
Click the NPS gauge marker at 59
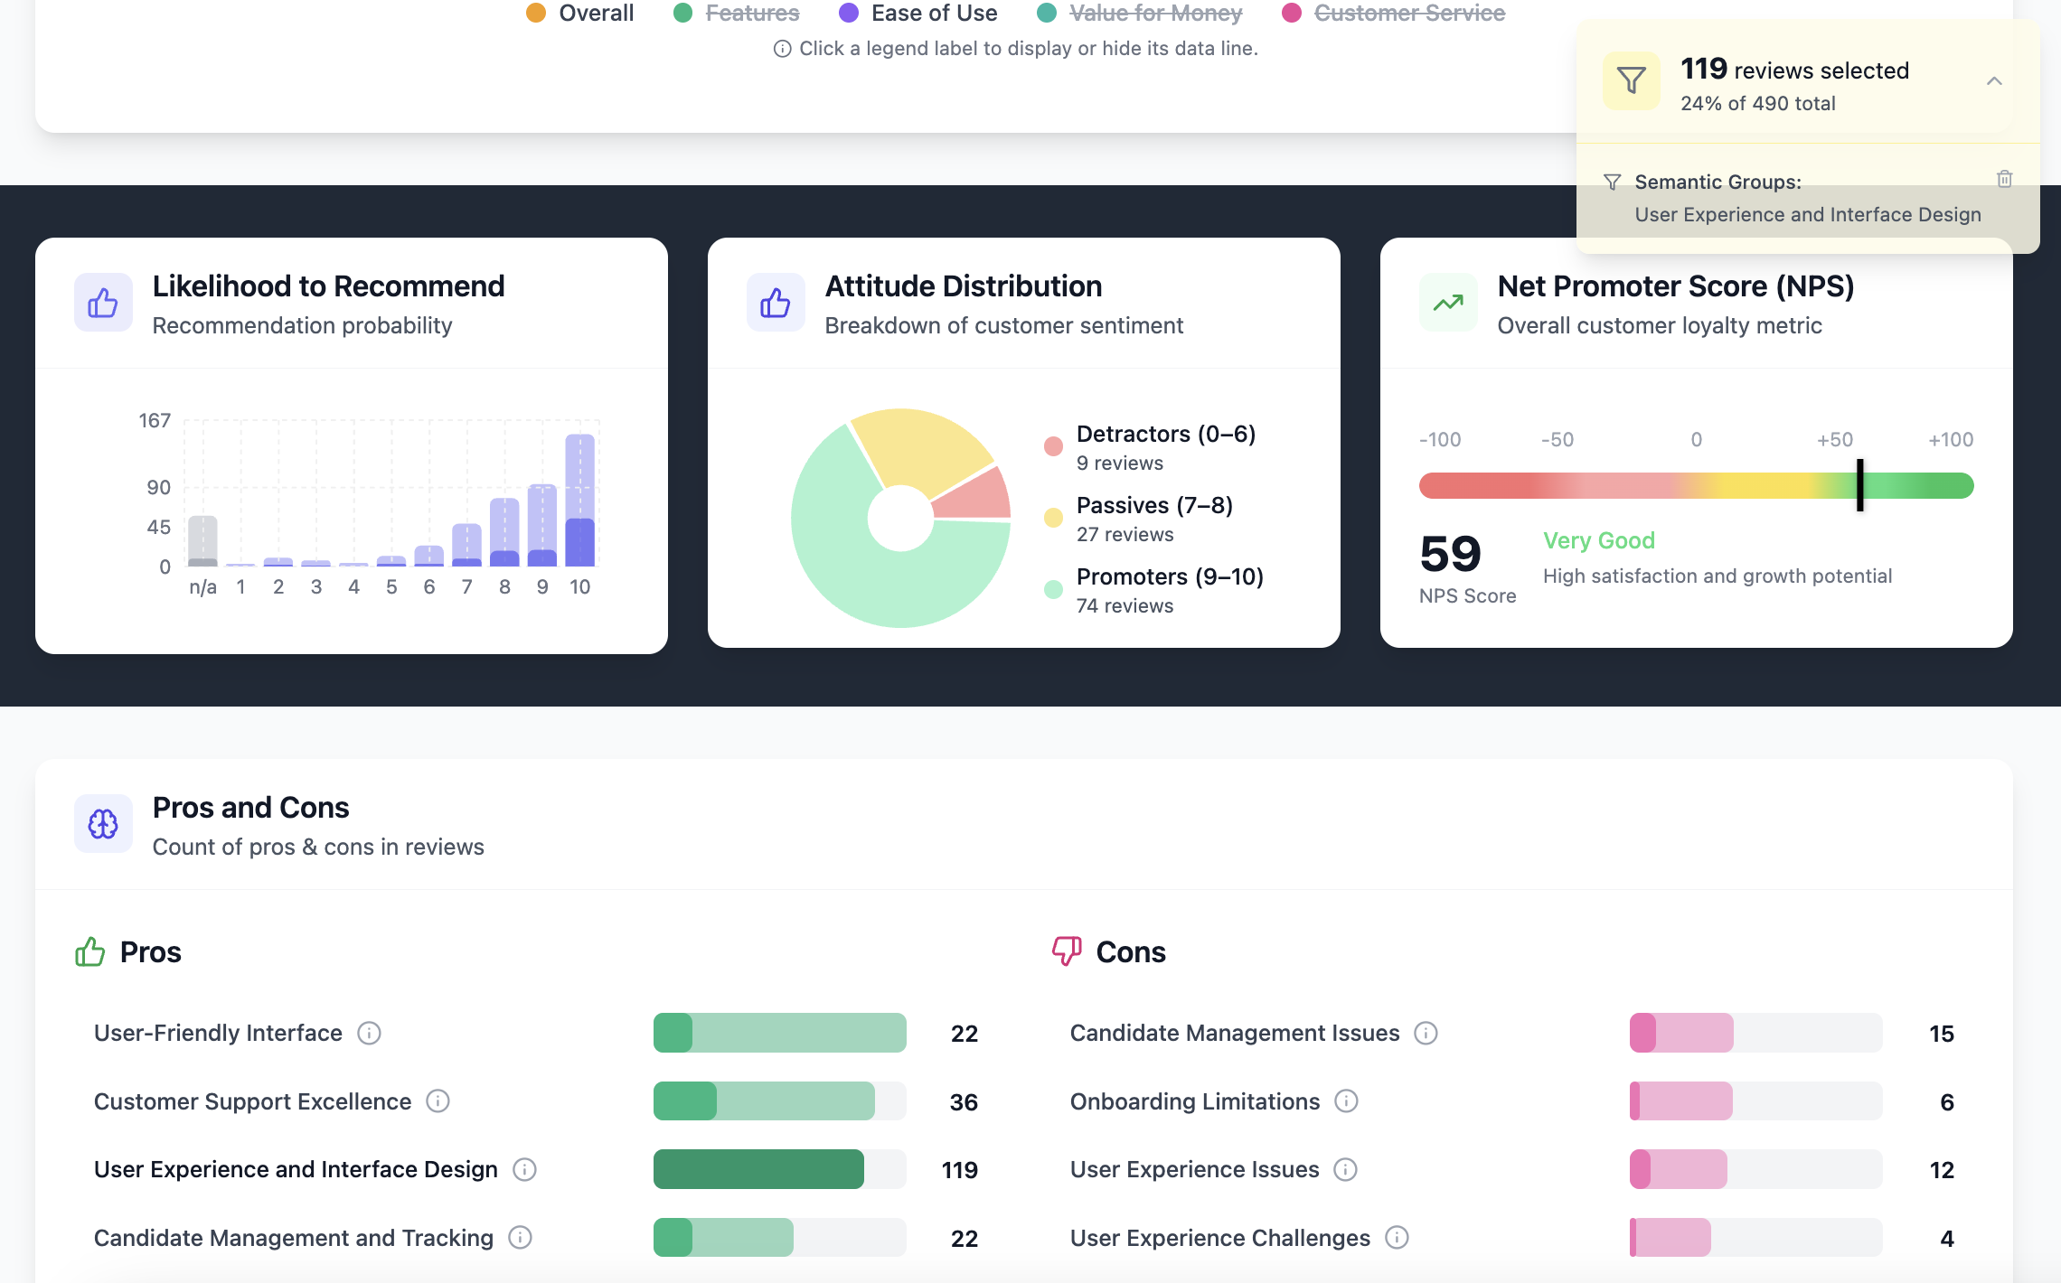[1860, 485]
